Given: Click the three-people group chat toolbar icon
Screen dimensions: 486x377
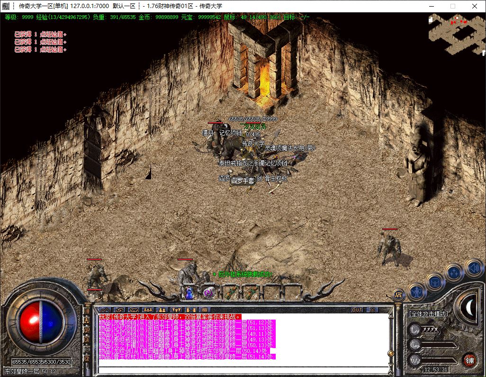Looking at the screenshot, I should (148, 310).
